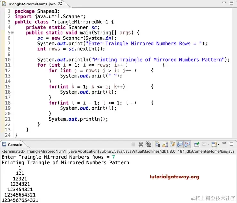Click 'import java.util.Scanner;' on line 2
The height and width of the screenshot is (203, 237).
tap(50, 16)
